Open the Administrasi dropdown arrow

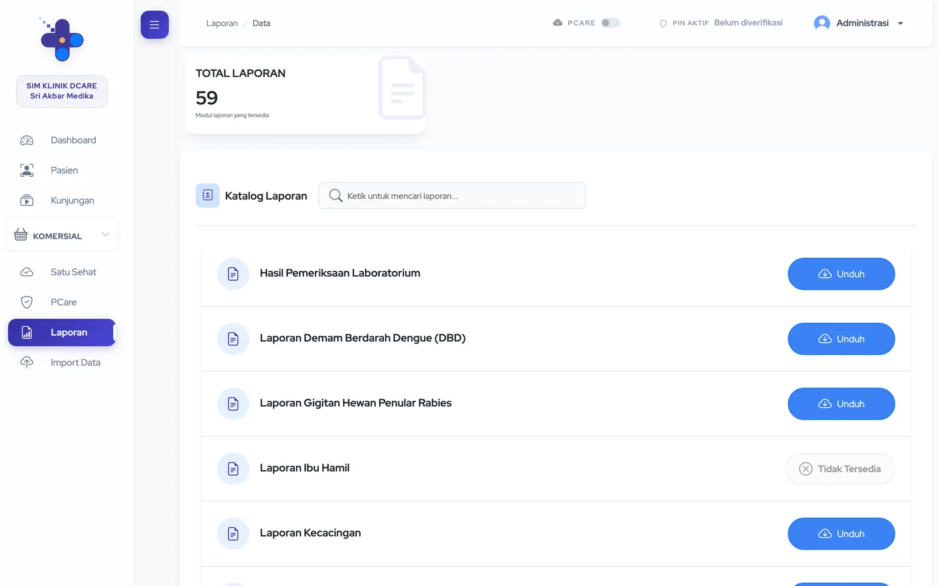tap(900, 23)
